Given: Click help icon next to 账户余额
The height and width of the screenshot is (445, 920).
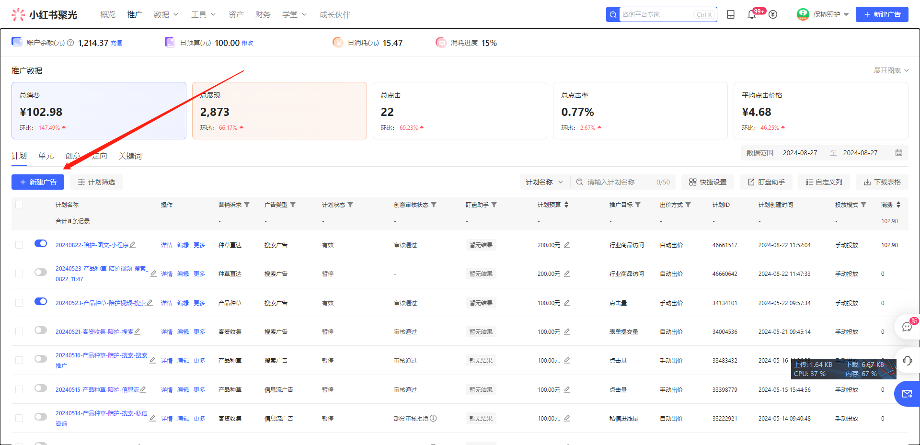Looking at the screenshot, I should (x=70, y=43).
